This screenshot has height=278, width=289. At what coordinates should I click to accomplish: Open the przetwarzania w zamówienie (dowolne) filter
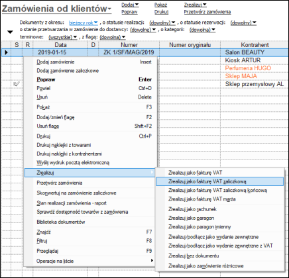143,30
